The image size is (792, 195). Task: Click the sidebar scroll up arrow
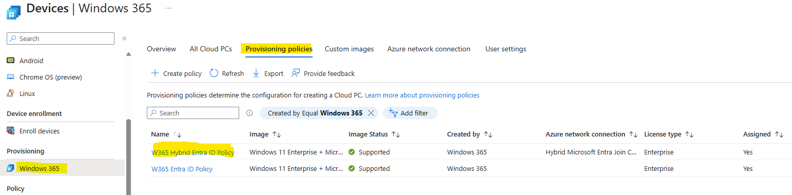pyautogui.click(x=128, y=54)
